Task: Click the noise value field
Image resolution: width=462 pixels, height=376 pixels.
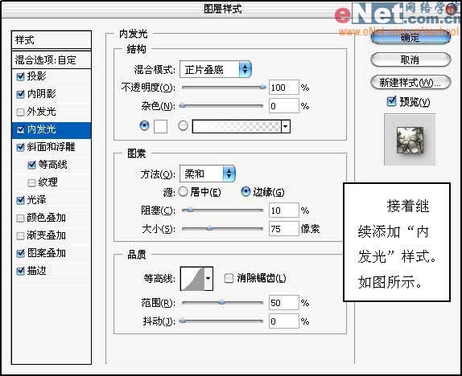Action: tap(284, 105)
